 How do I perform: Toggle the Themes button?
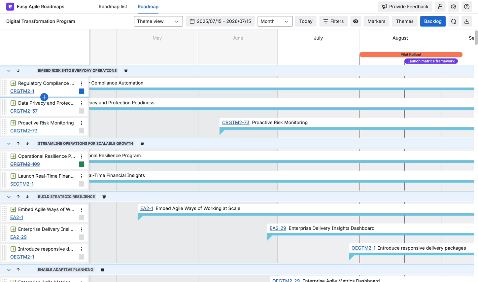tap(404, 21)
